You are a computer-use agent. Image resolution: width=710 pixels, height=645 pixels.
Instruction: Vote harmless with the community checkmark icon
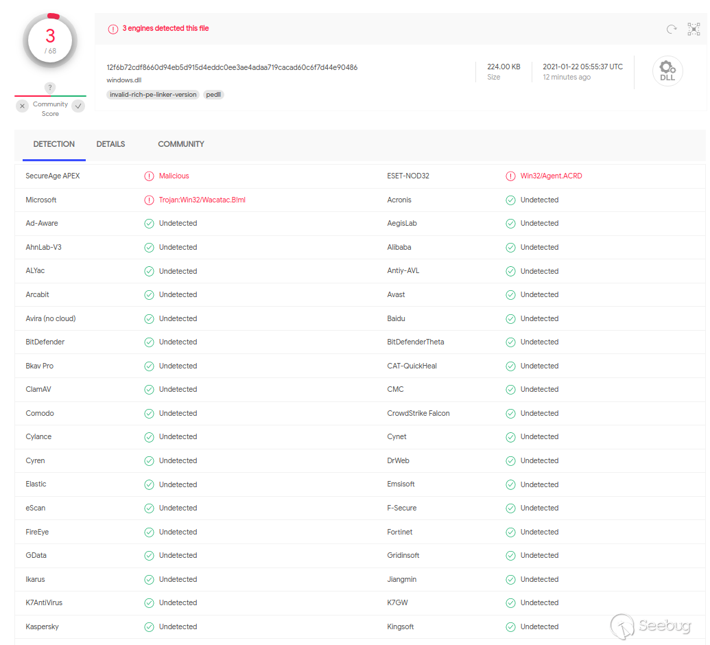coord(78,106)
